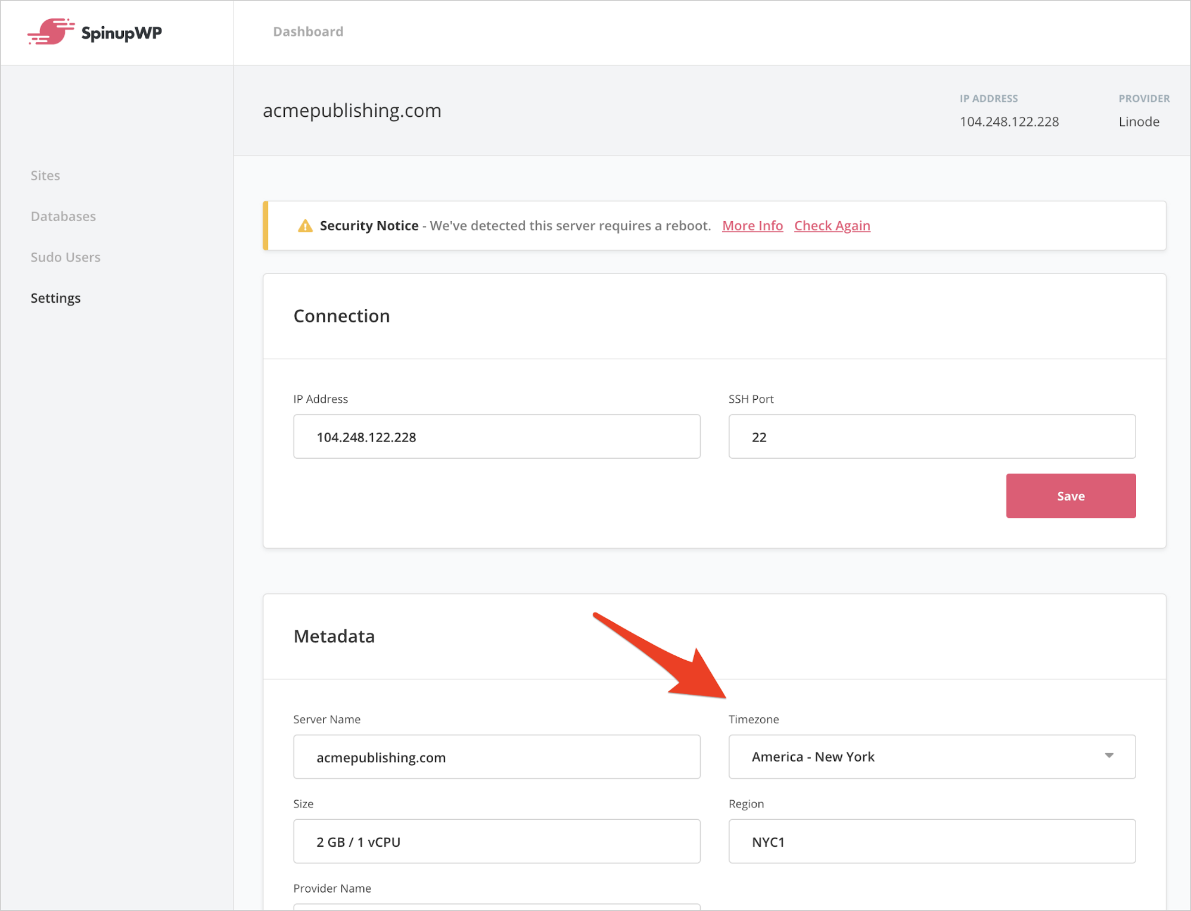Click inside the SSH Port field

coord(931,436)
